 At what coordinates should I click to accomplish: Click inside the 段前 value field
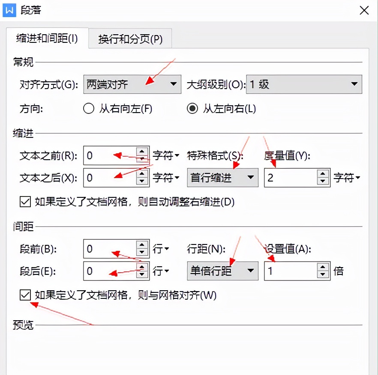[107, 249]
